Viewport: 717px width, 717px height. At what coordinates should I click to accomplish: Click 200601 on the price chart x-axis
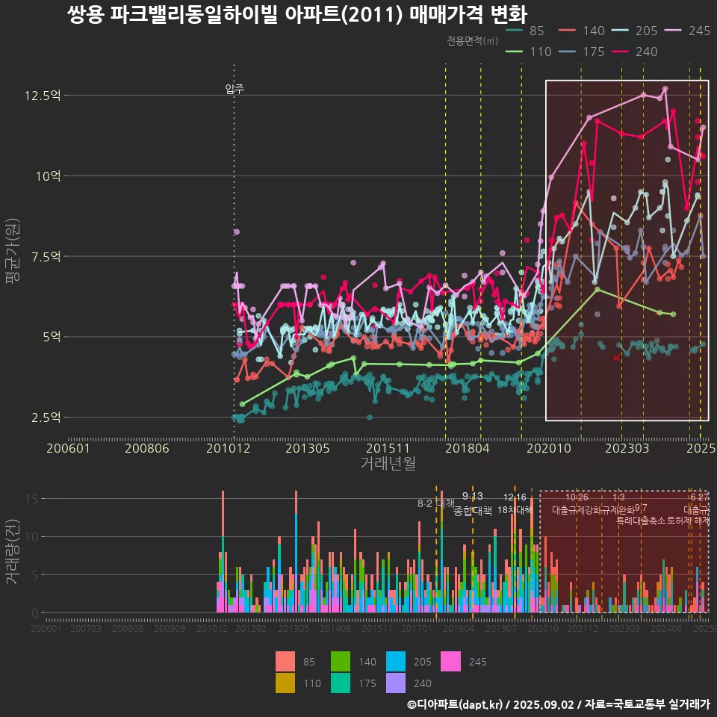[68, 448]
